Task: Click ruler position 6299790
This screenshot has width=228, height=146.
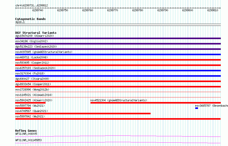Action: (163, 10)
